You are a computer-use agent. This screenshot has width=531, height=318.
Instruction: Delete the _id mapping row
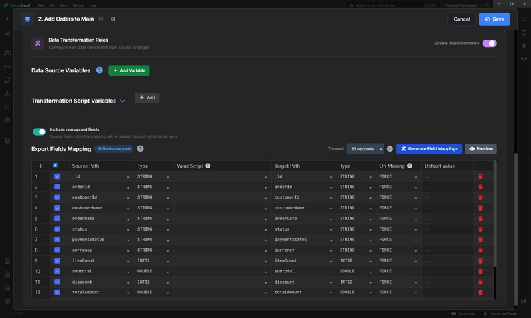click(x=480, y=176)
